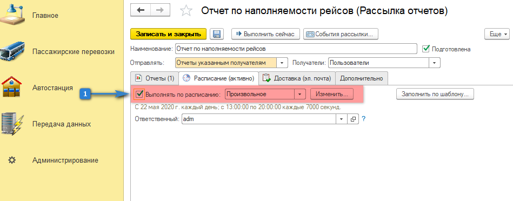Click Записать и закрыть button

pos(168,34)
